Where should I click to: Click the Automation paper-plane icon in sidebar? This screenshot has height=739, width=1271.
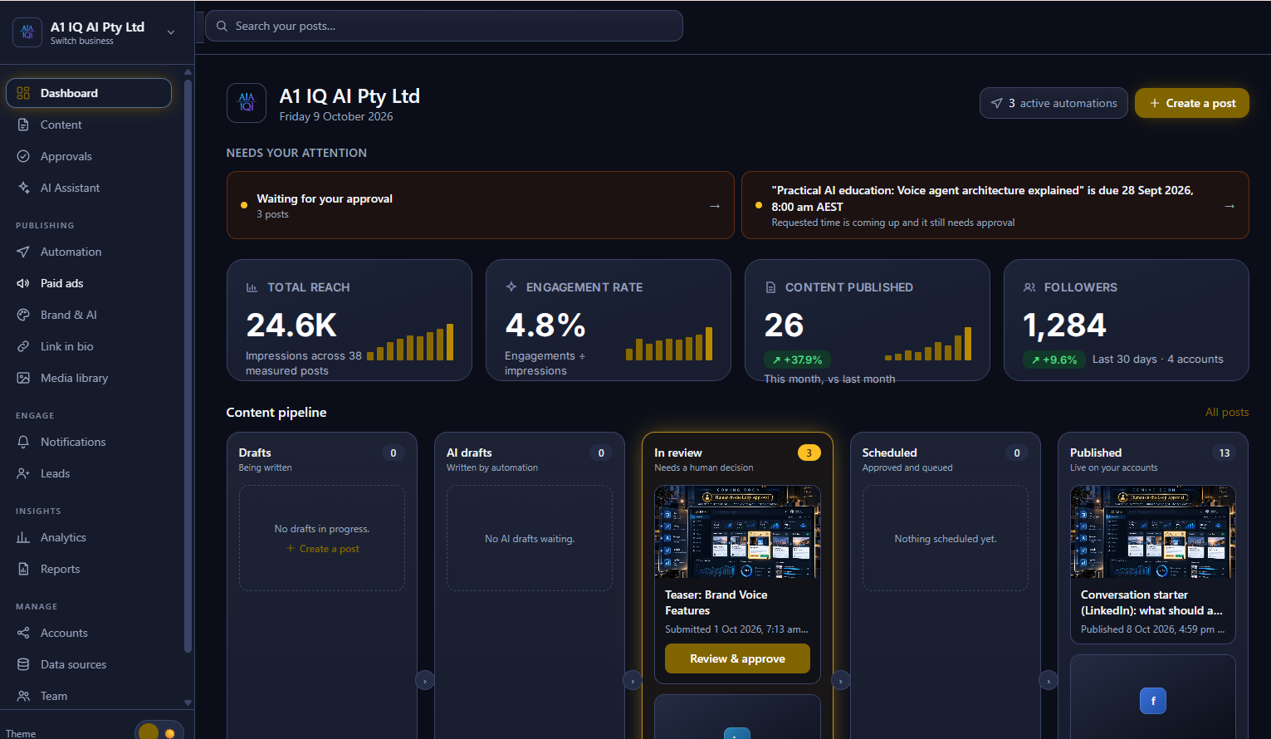tap(23, 252)
